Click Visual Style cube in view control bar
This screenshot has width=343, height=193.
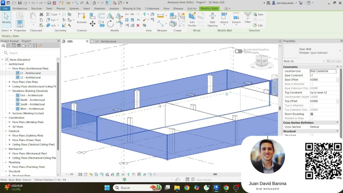(85, 175)
